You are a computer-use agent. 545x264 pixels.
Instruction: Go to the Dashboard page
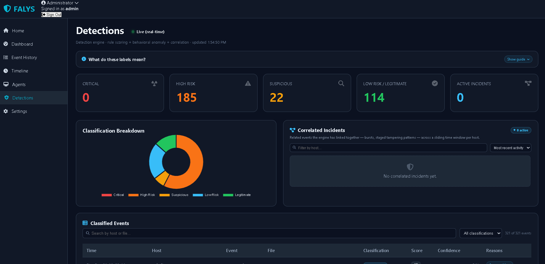[x=34, y=44]
